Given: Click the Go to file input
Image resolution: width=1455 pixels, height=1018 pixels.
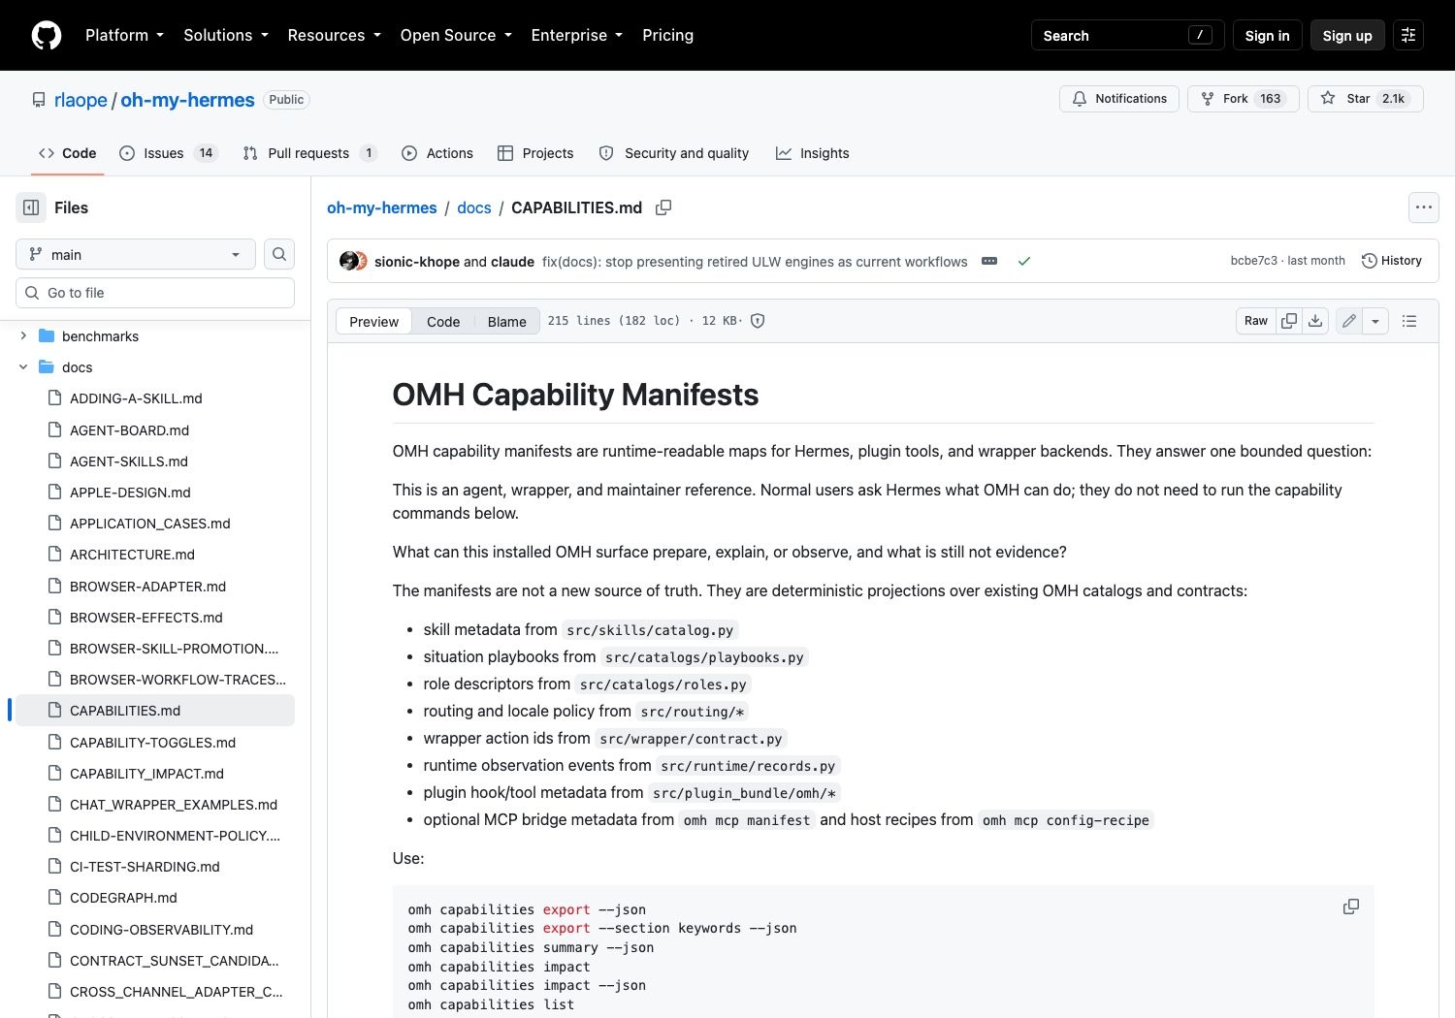Looking at the screenshot, I should click(155, 293).
